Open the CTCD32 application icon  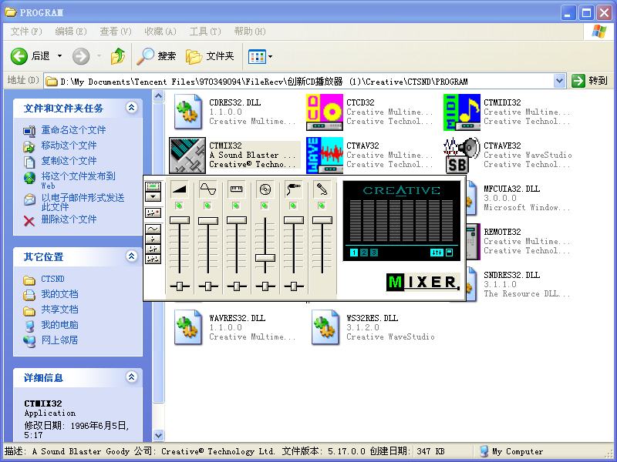point(325,112)
